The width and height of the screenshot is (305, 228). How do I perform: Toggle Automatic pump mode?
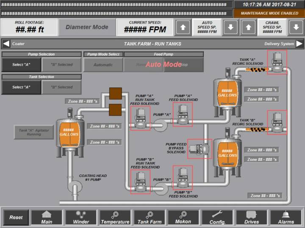click(x=103, y=65)
